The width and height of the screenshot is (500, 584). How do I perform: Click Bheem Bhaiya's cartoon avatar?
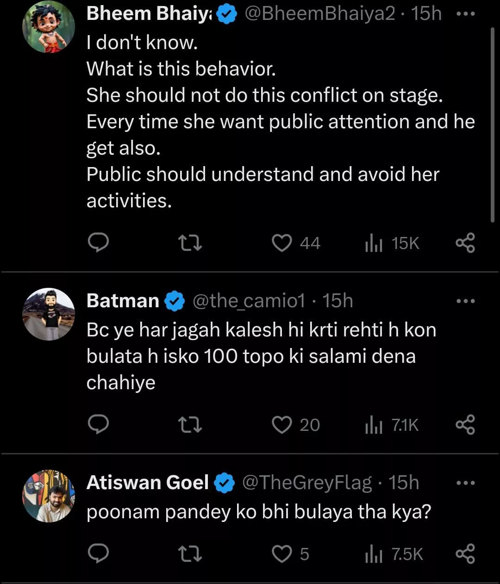[x=48, y=27]
